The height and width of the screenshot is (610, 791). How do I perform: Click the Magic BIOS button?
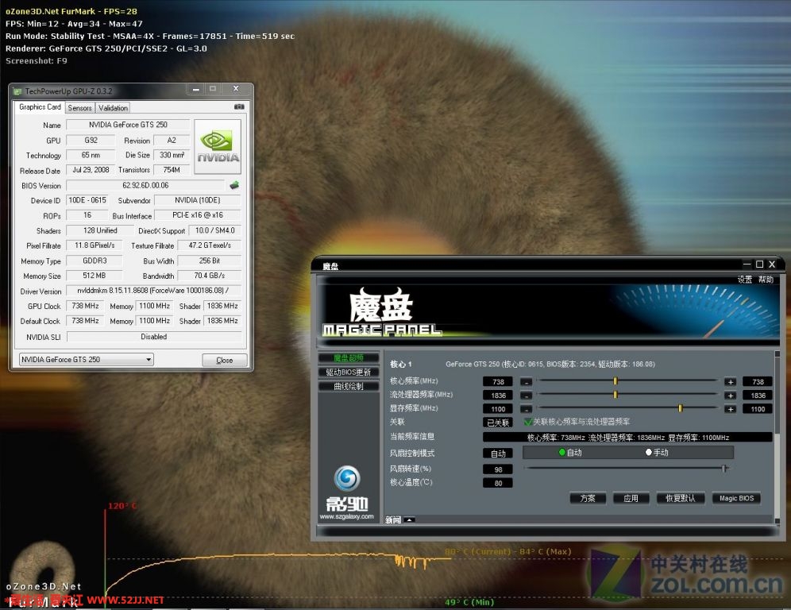[736, 498]
